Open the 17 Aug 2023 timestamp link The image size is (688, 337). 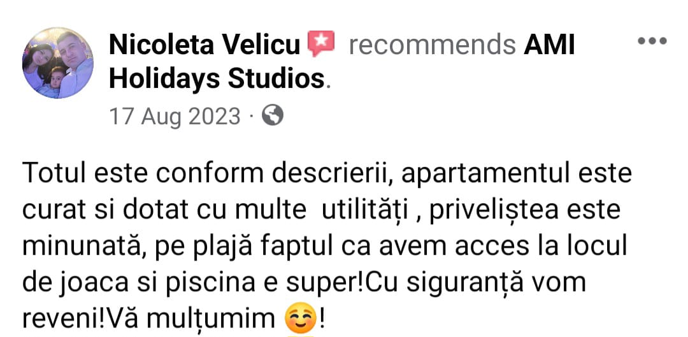[175, 117]
